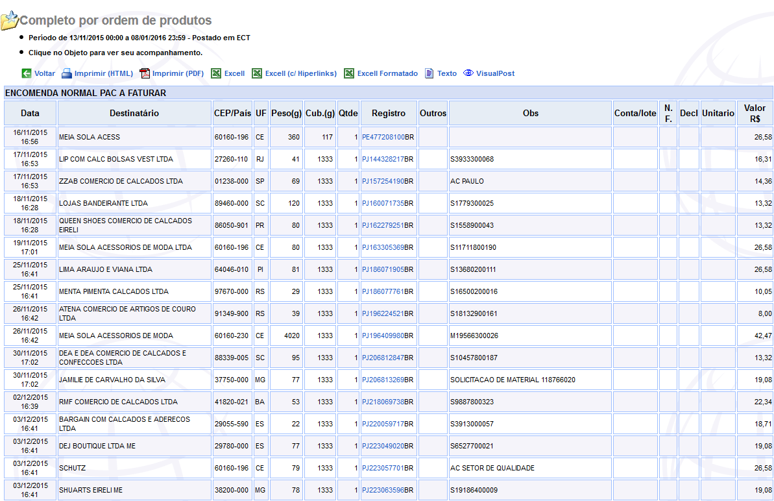Click the Excel icon for Excell Formatado

[x=349, y=73]
